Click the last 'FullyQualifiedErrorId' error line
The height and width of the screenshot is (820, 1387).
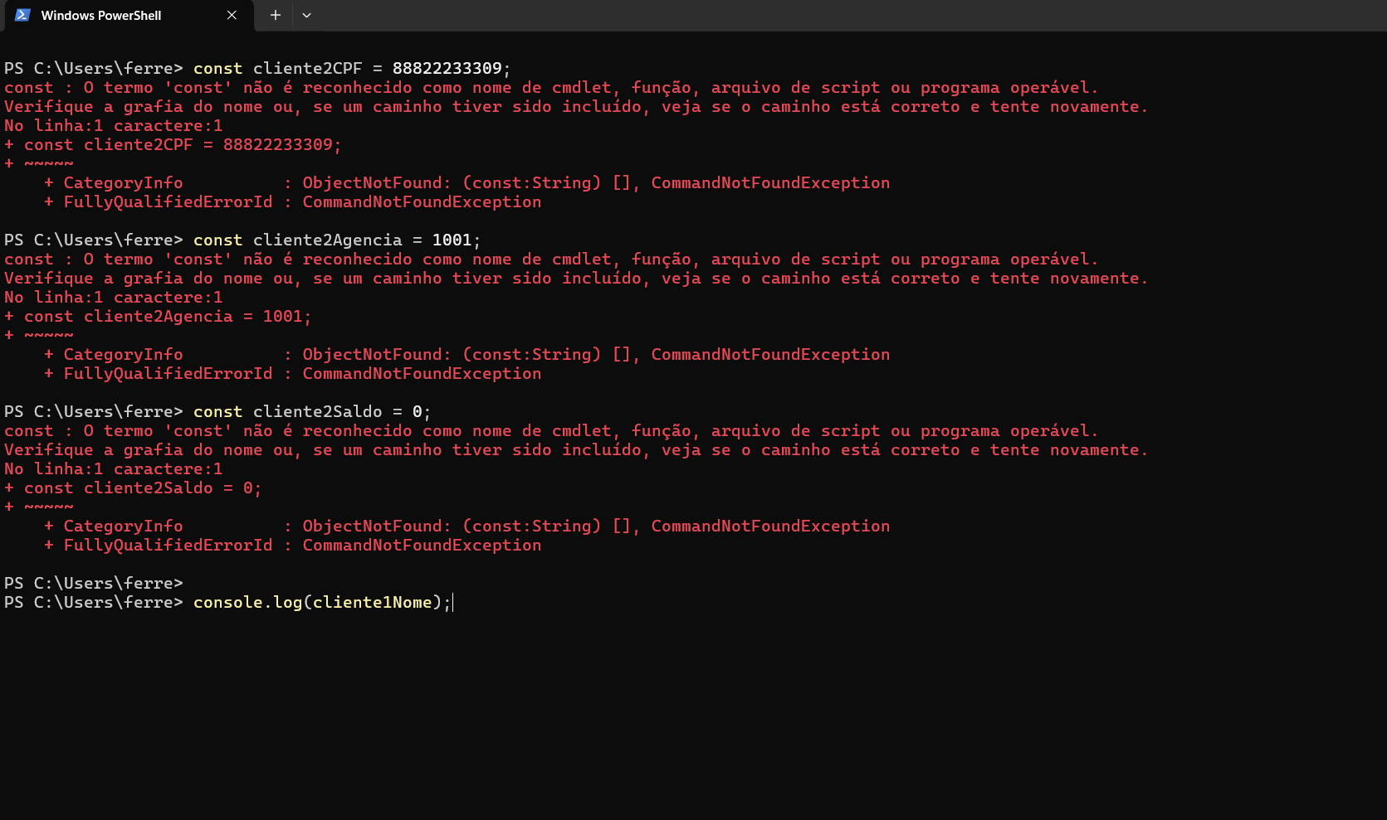(292, 546)
